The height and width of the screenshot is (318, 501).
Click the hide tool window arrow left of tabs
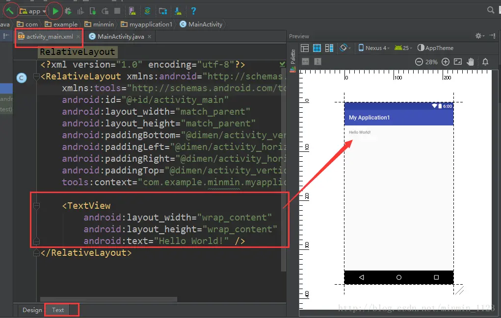6,36
